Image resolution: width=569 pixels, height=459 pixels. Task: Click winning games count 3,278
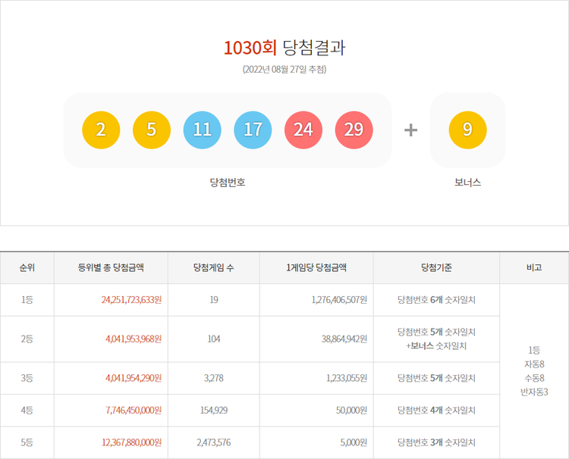(x=214, y=378)
